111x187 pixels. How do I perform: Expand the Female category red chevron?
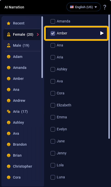[38, 34]
